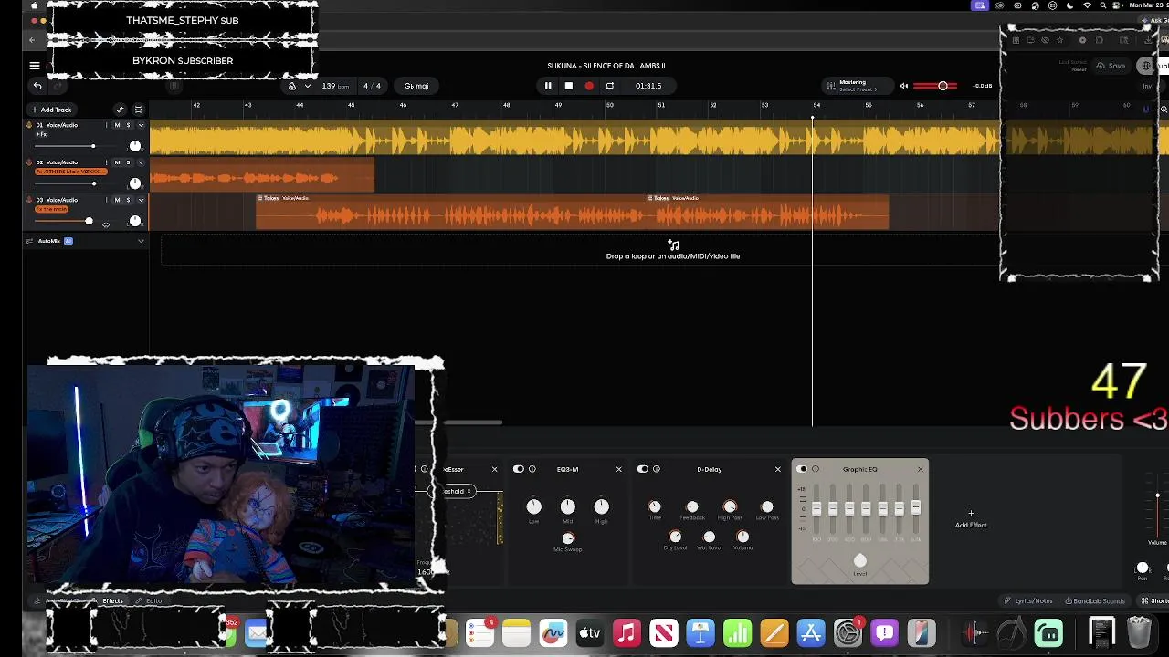Adjust the red master volume slider

click(935, 86)
